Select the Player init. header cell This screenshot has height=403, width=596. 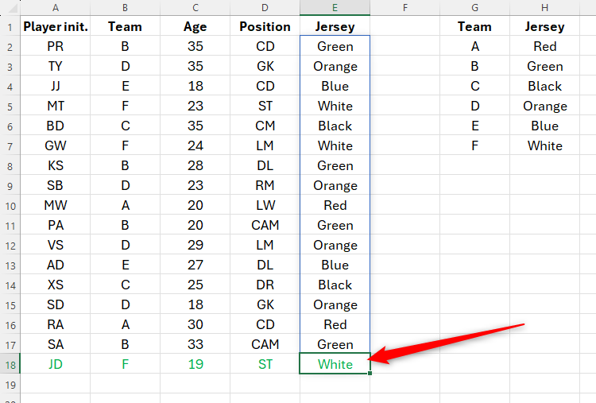(x=55, y=26)
